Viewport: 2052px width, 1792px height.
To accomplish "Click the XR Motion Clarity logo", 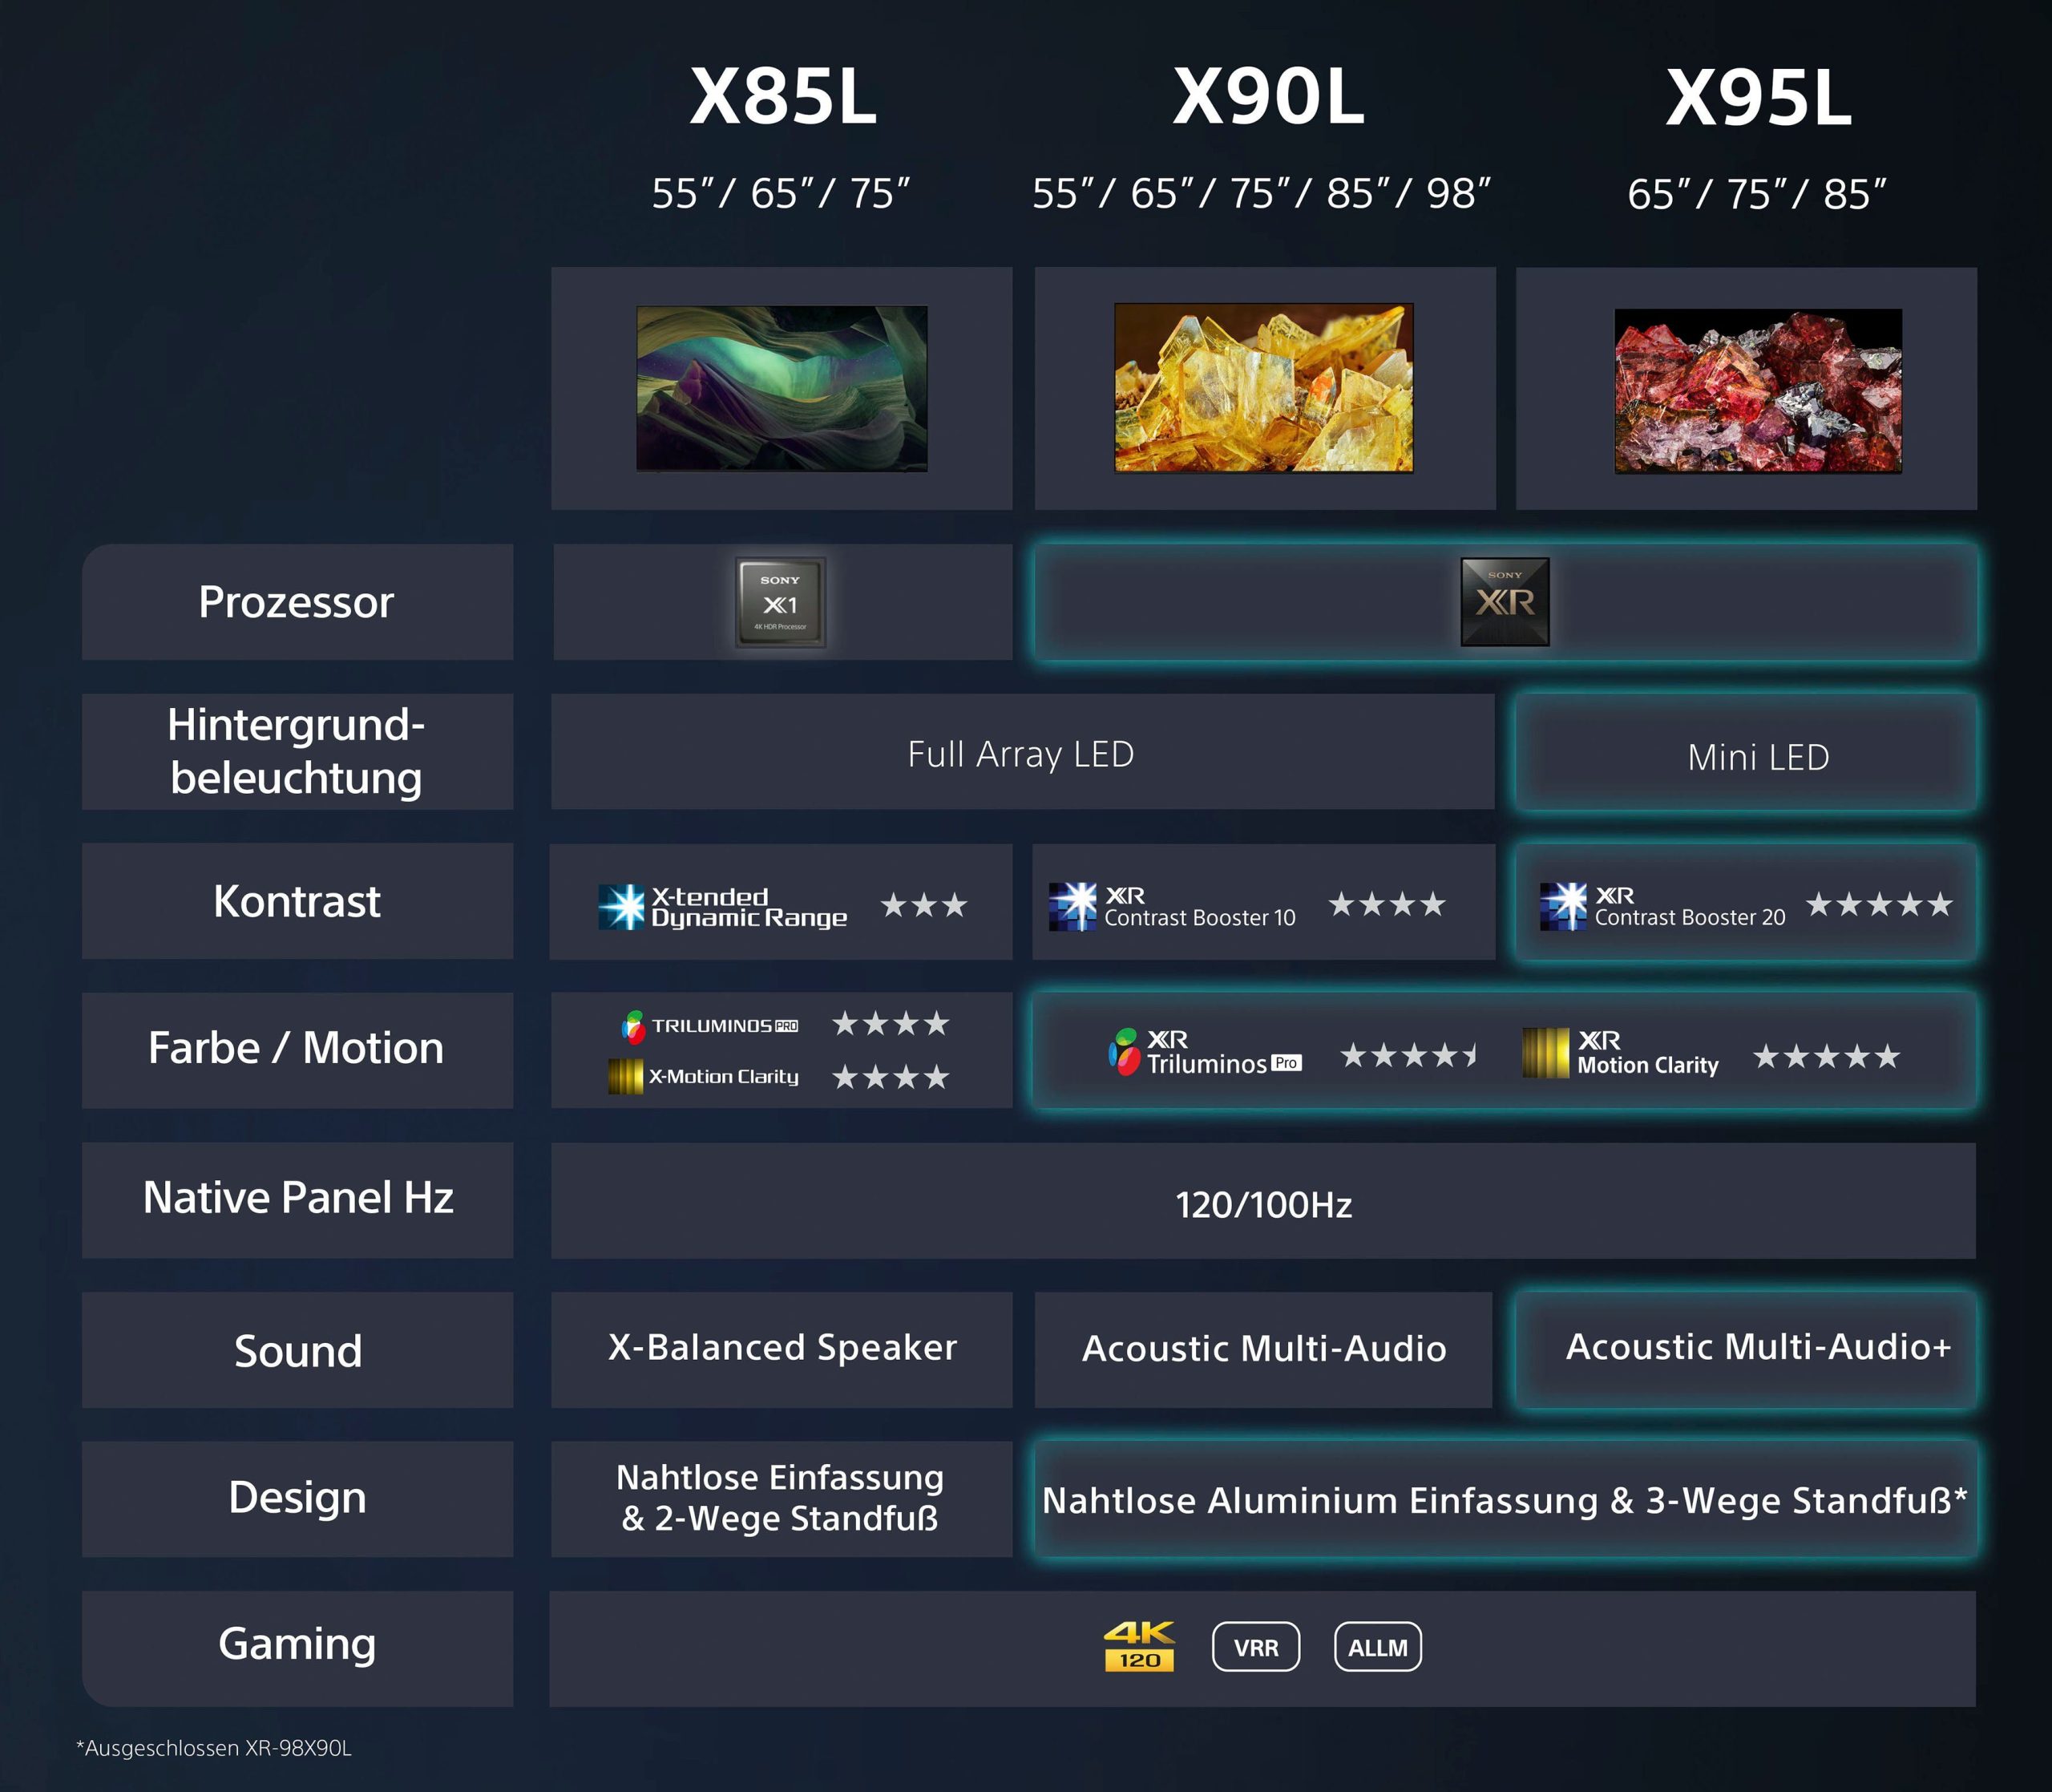I will coord(1620,1053).
